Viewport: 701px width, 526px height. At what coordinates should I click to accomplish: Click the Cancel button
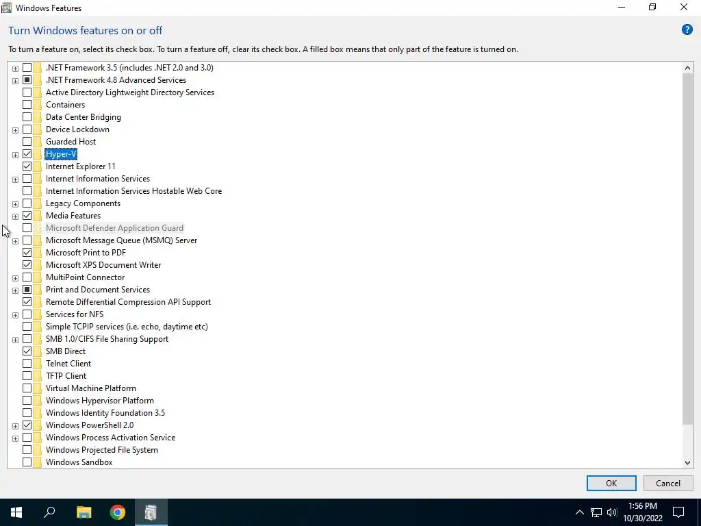coord(668,483)
